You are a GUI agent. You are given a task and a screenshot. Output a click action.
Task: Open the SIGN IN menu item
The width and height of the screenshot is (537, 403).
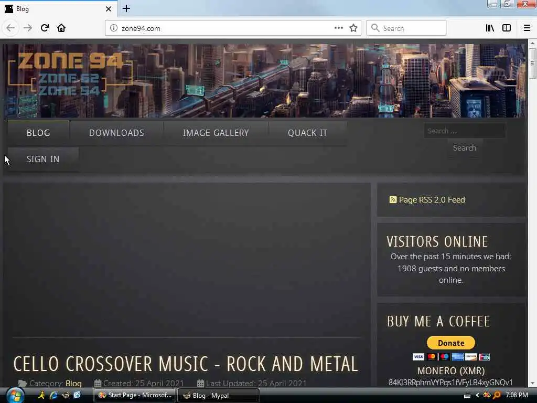pyautogui.click(x=43, y=160)
